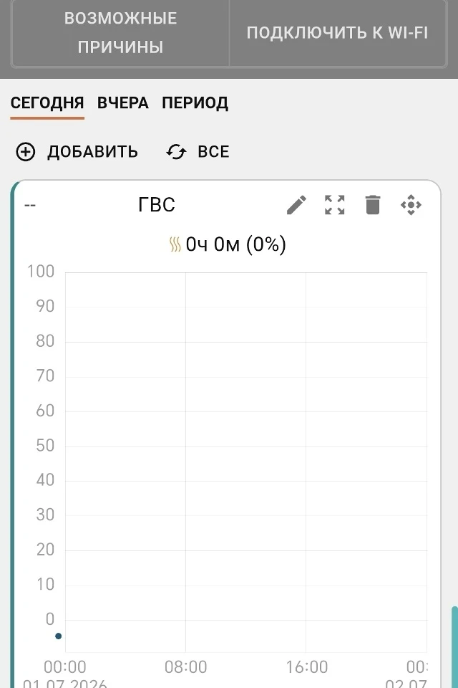This screenshot has width=458, height=688.
Task: Click the 16:00 time axis label
Action: click(307, 667)
